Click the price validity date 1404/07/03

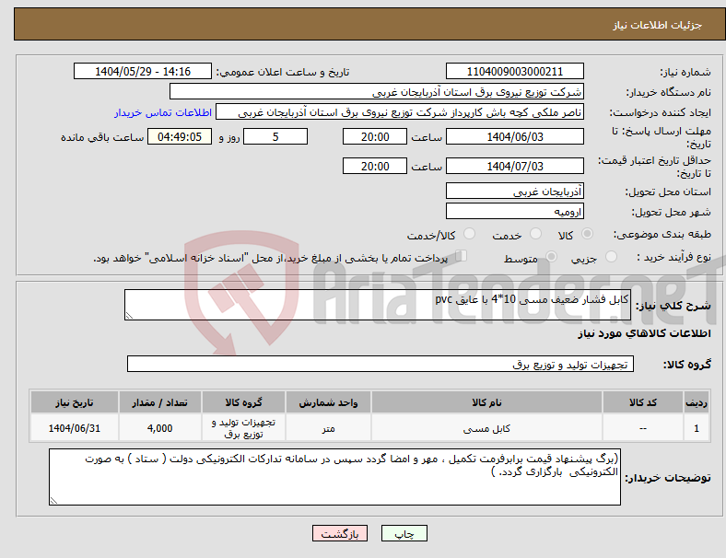[x=514, y=166]
